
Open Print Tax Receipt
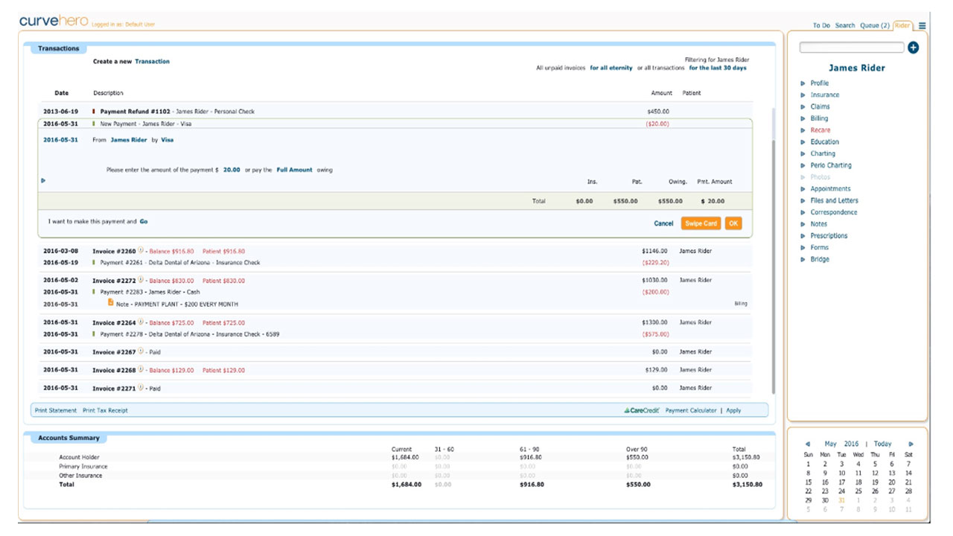click(x=105, y=410)
